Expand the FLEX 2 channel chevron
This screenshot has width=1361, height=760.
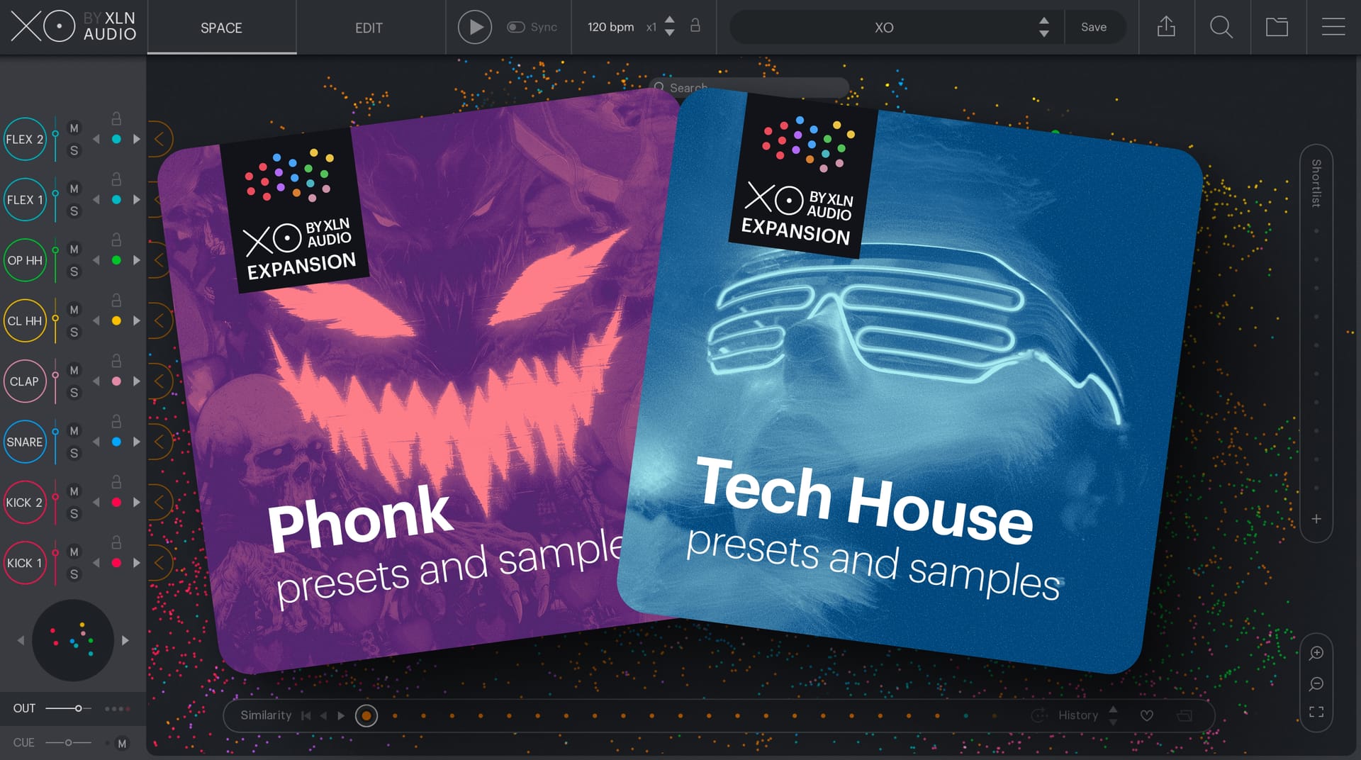160,140
